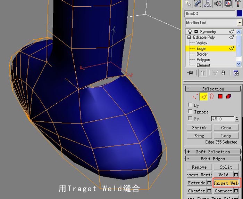Open the Display panel icon
Viewport: 243px width, 199px height.
(x=228, y=4)
